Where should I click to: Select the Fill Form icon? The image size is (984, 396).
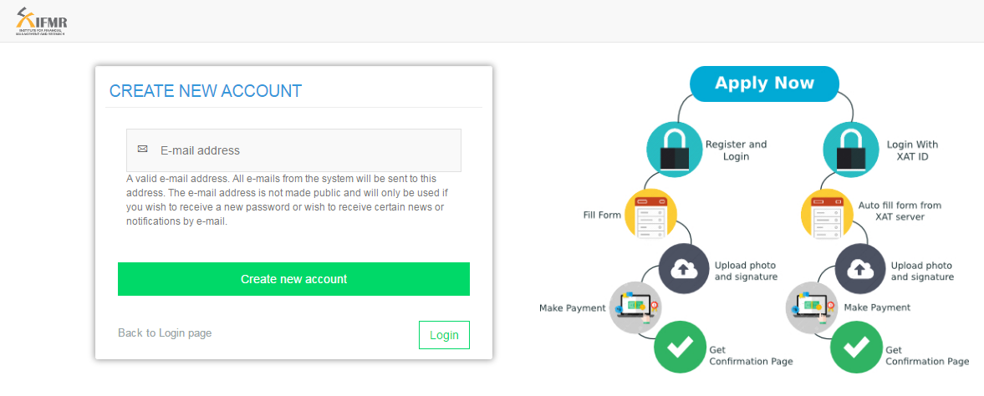[x=651, y=215]
